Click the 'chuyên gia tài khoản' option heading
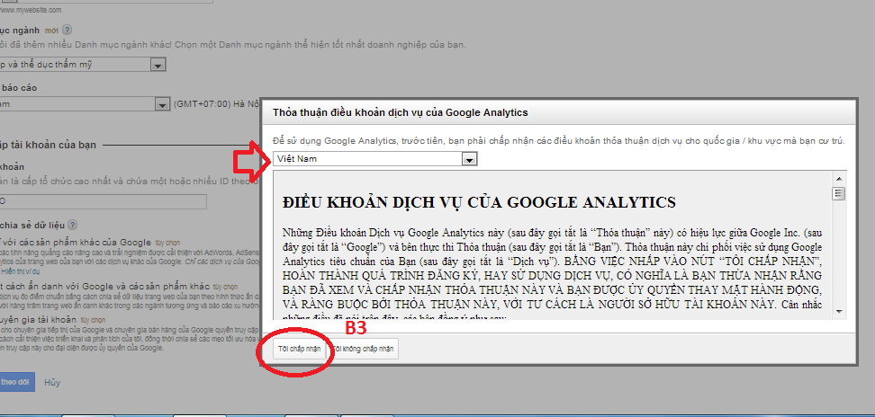 pos(38,320)
